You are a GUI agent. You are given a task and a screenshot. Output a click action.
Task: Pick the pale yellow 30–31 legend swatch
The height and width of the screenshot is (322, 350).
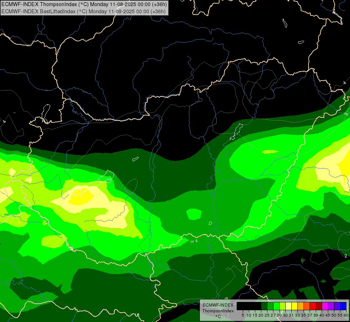point(289,306)
